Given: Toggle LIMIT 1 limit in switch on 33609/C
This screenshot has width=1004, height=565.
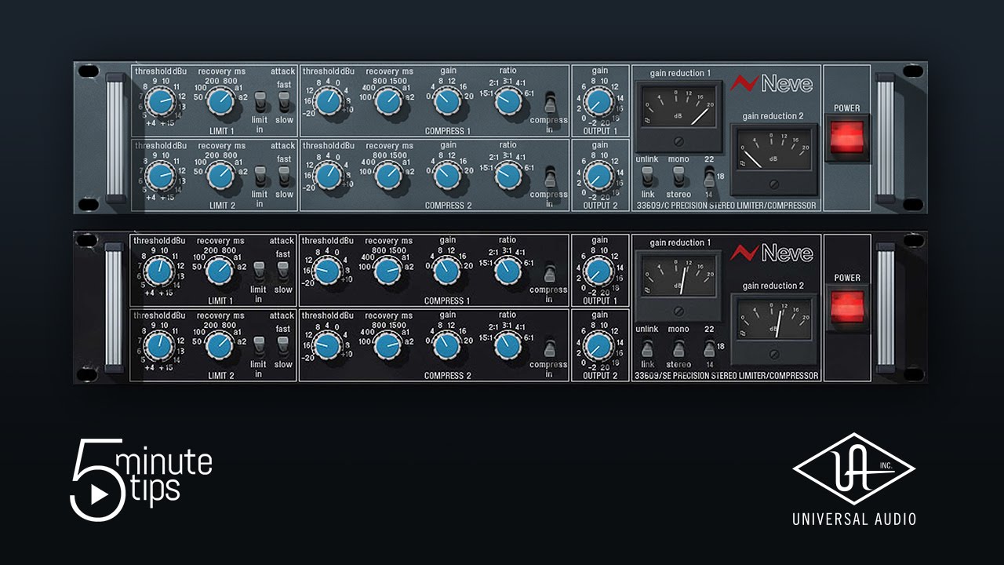Looking at the screenshot, I should click(260, 101).
